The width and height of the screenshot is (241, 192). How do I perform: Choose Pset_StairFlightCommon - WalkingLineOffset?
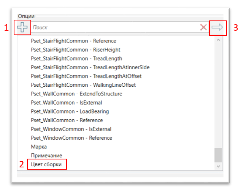coord(83,85)
